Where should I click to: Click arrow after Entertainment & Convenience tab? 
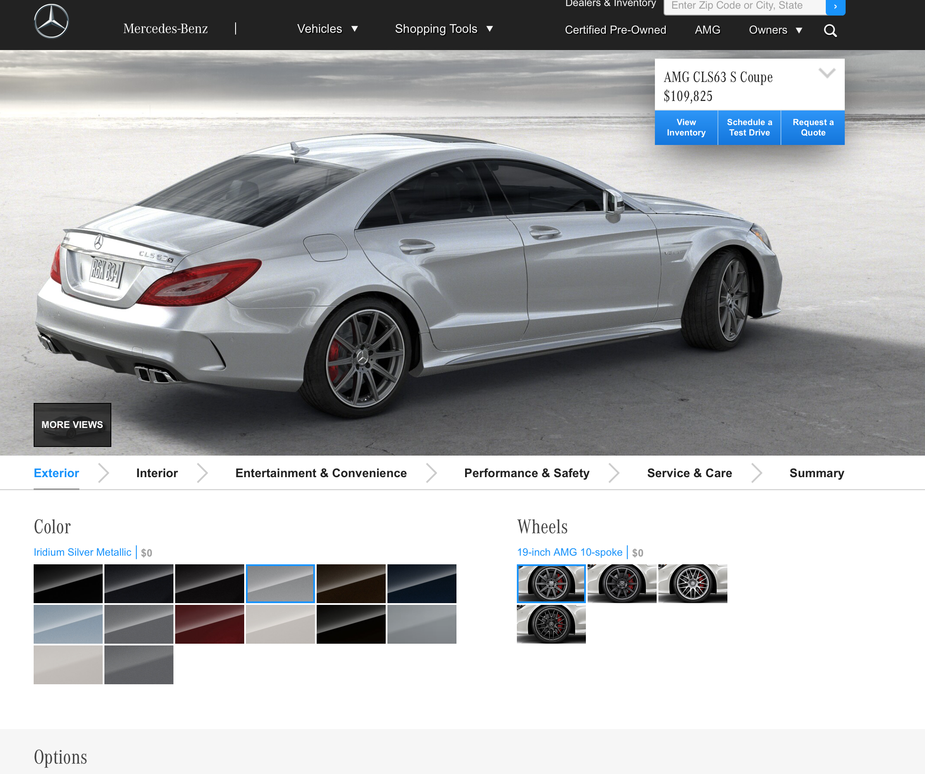click(432, 473)
